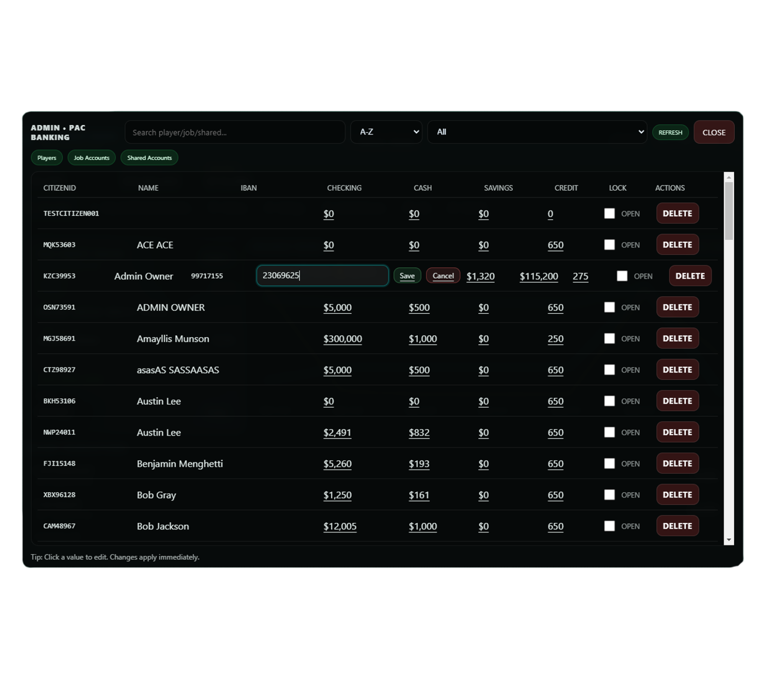Screen dimensions: 766x679
Task: Switch to the Shared Accounts tab
Action: coord(149,158)
